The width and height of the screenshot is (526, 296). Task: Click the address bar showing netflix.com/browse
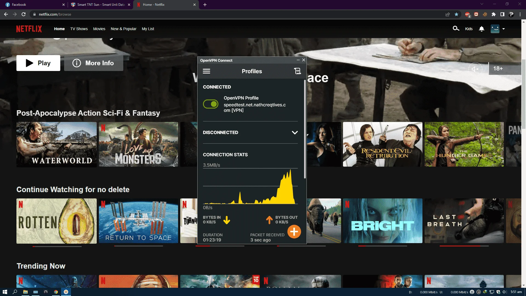236,14
